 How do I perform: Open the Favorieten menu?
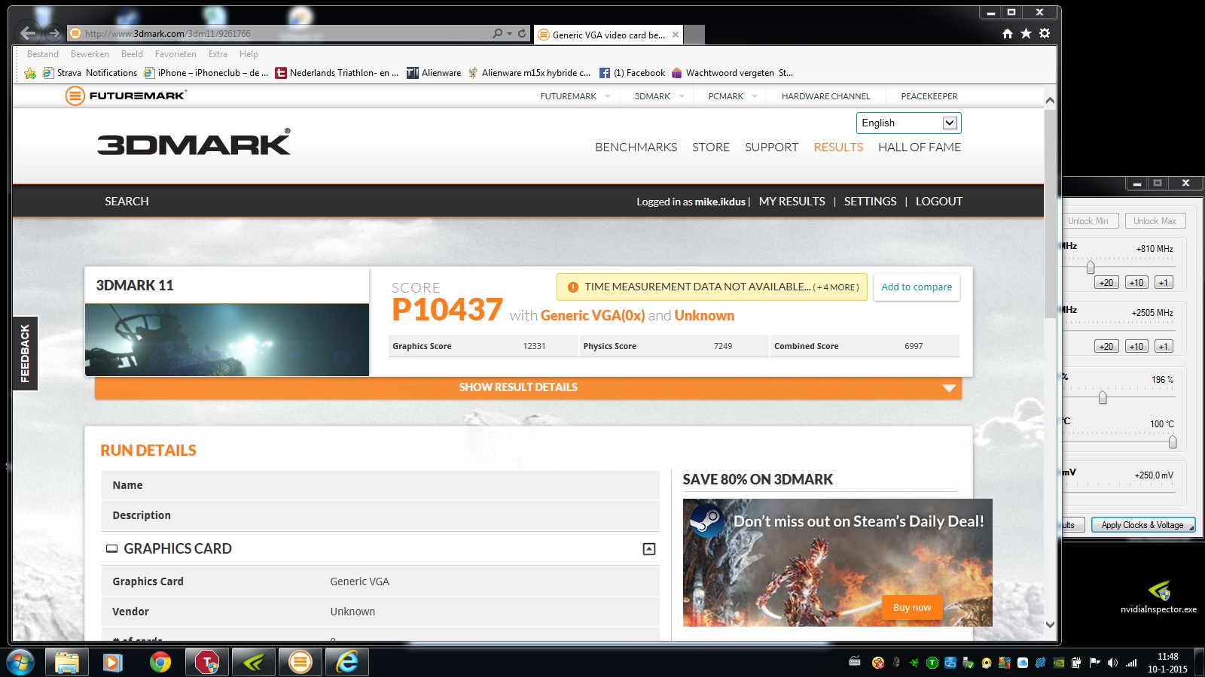point(175,54)
